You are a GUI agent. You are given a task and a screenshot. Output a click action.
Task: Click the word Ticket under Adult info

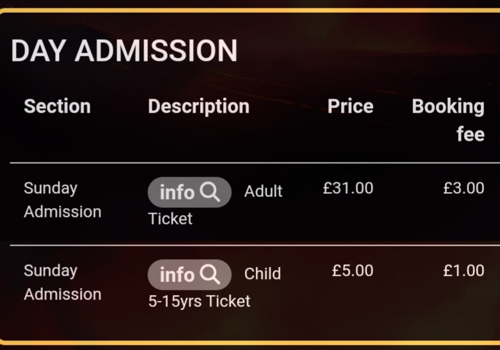point(171,219)
